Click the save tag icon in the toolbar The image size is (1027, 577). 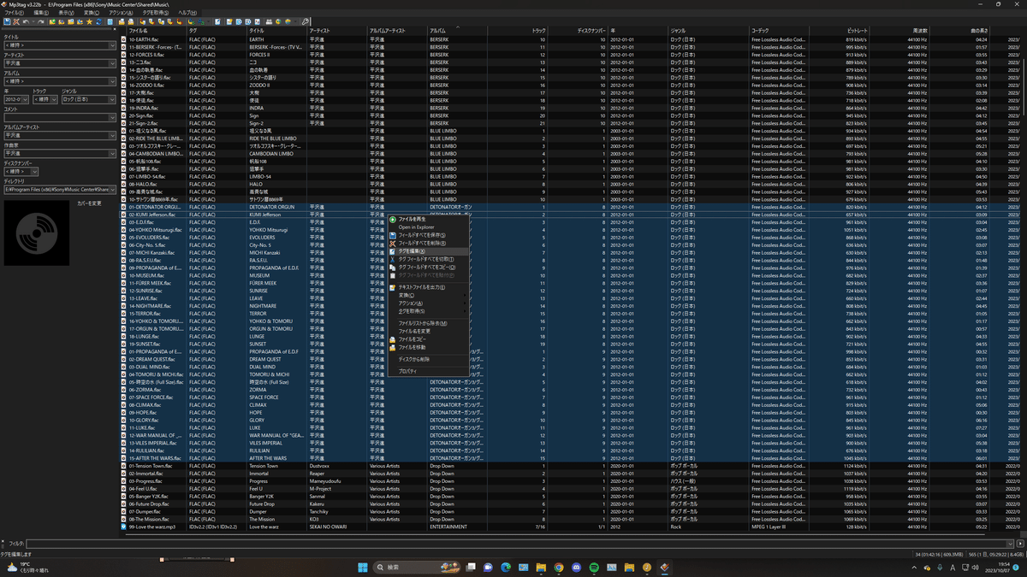coord(7,21)
